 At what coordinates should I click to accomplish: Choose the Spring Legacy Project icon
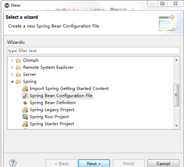25,110
